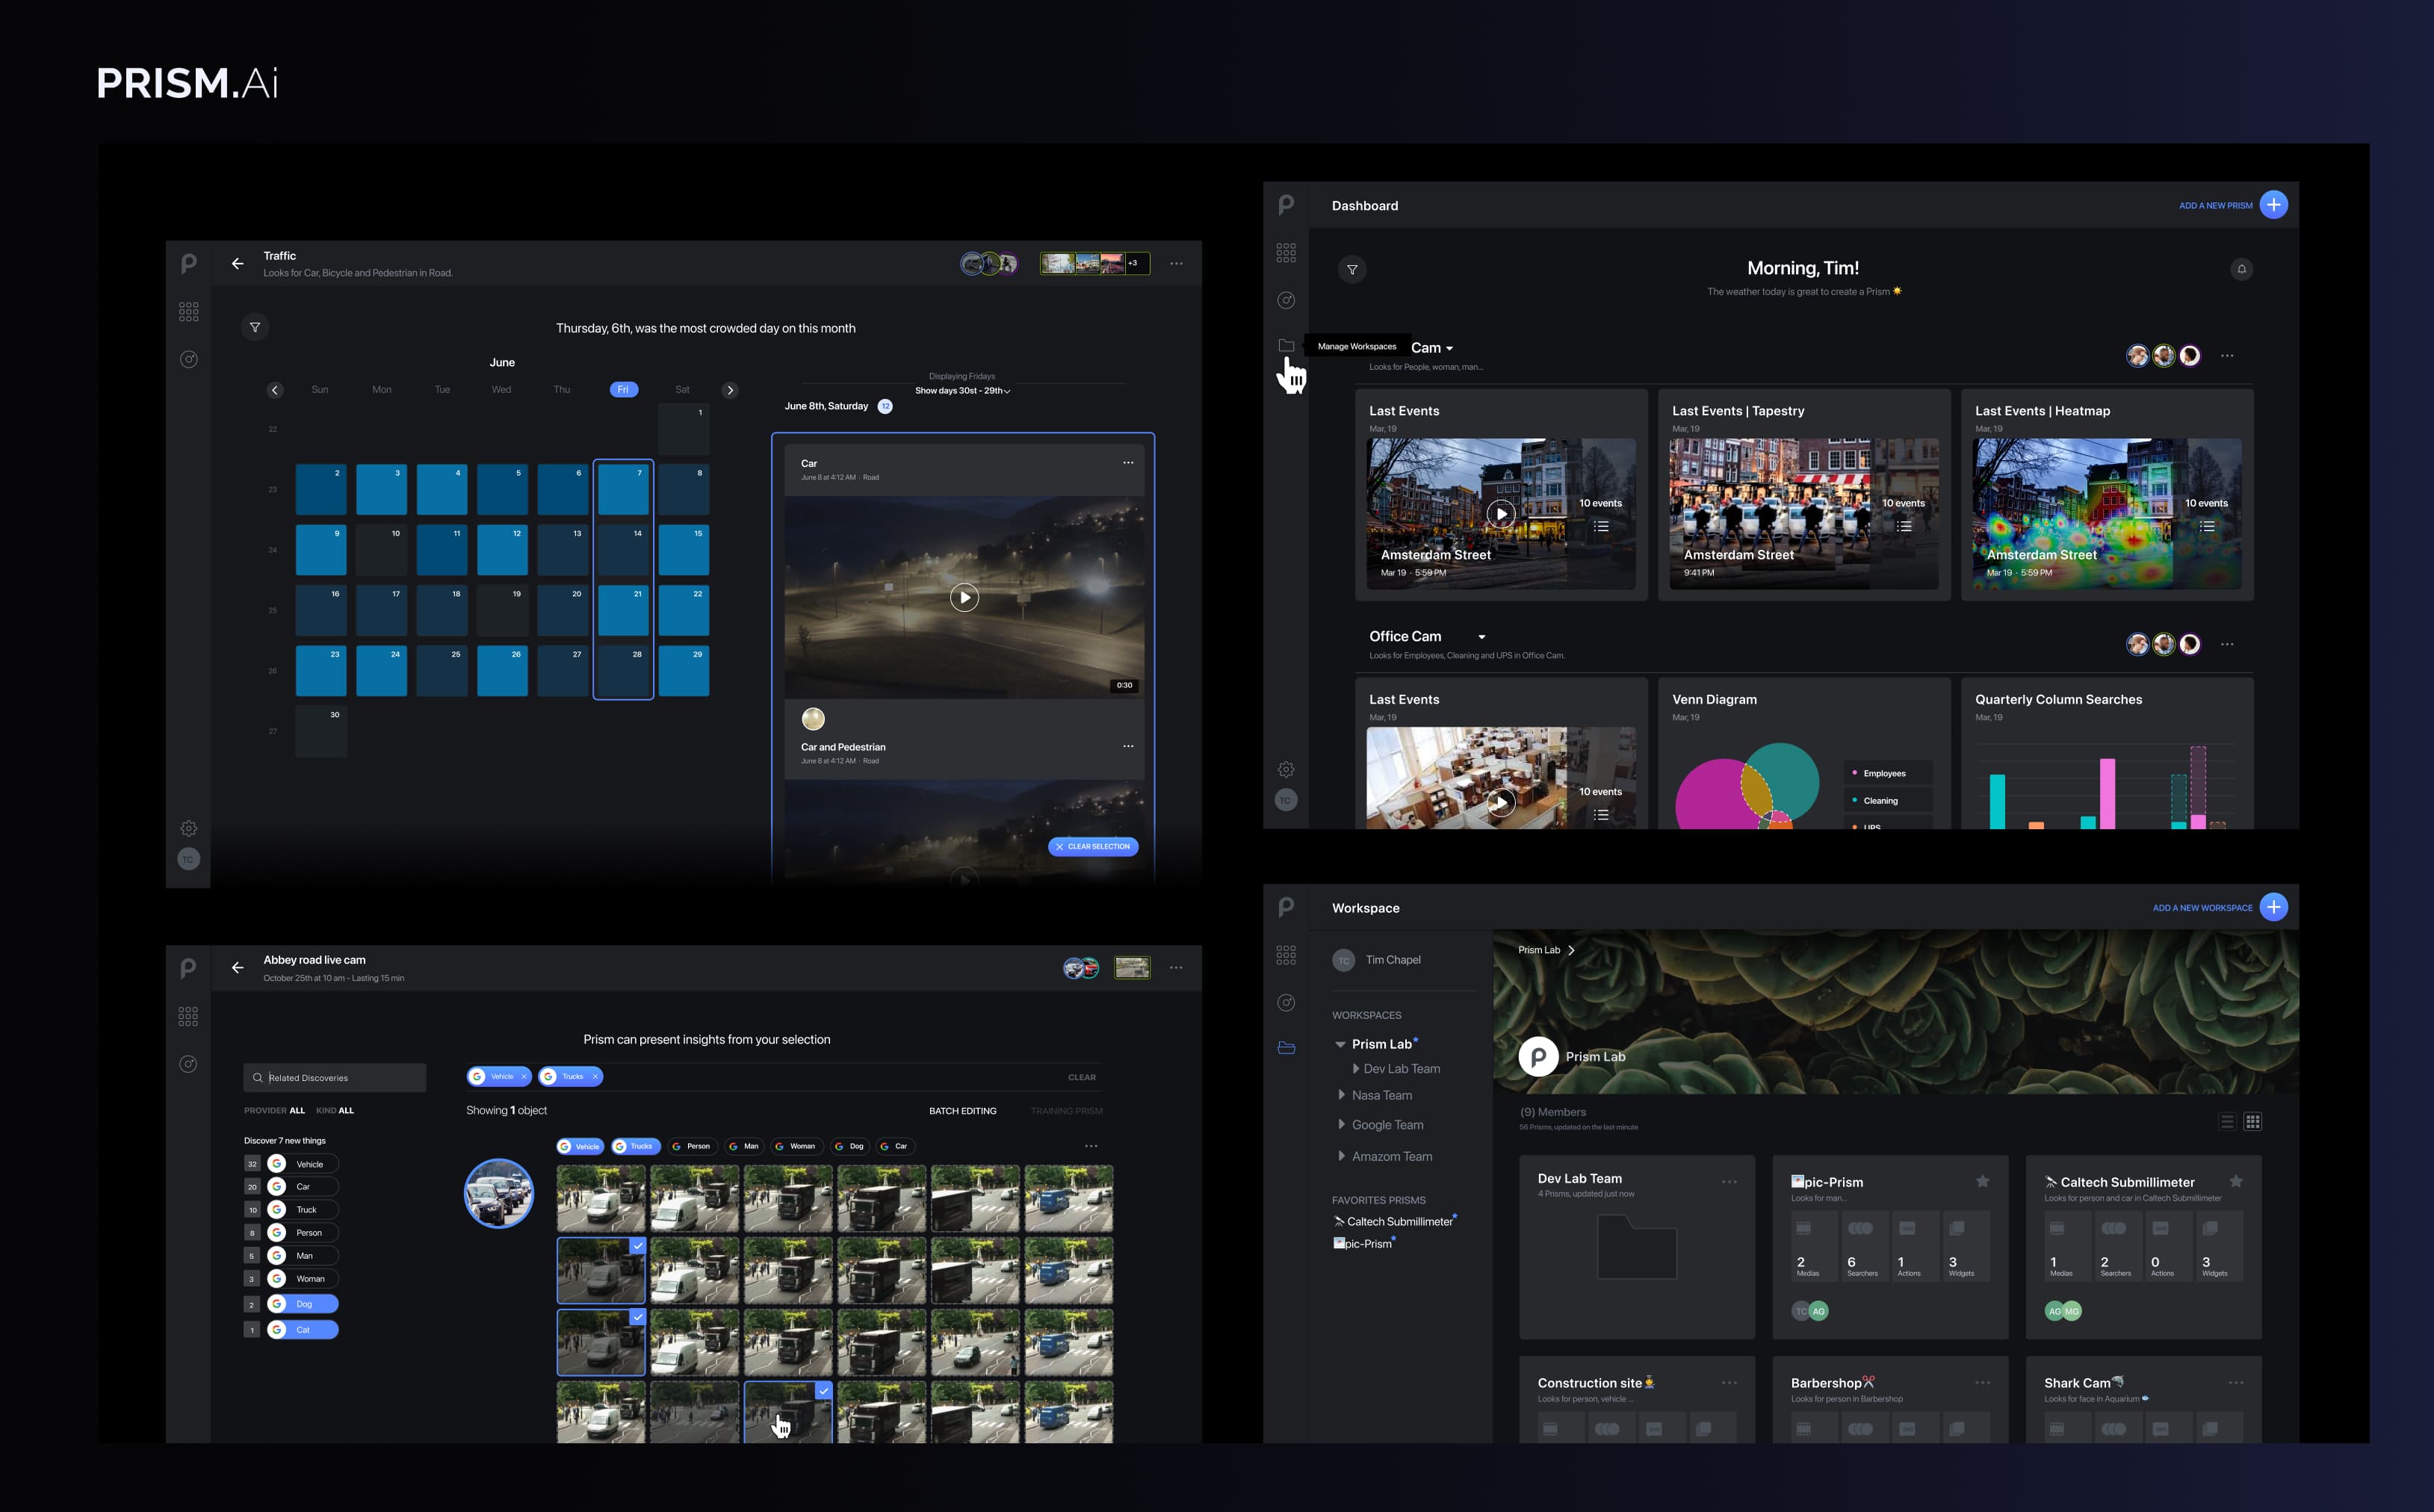Click the Related Discoveries search field

[335, 1077]
